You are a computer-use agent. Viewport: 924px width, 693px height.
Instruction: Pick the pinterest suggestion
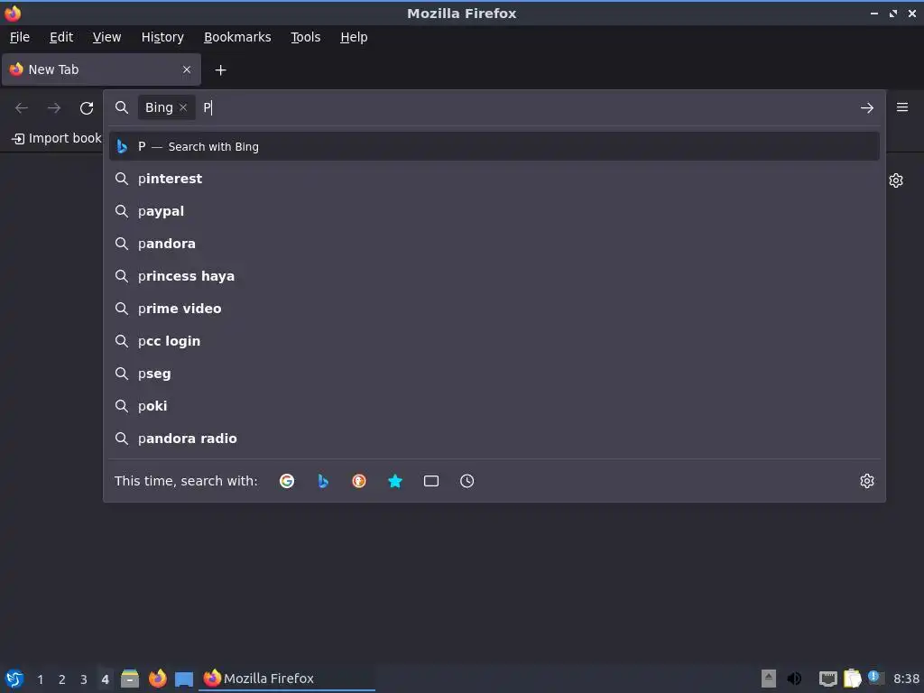coord(494,179)
